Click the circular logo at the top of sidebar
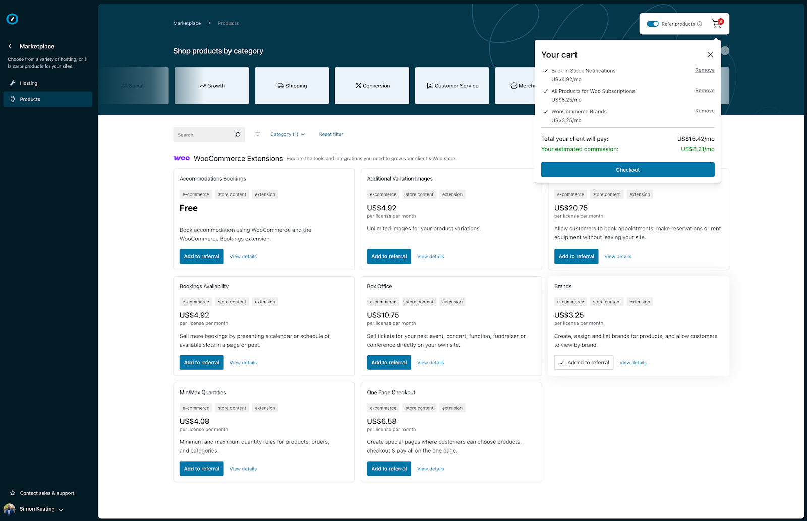Screen dimensions: 807x521 click(12, 19)
